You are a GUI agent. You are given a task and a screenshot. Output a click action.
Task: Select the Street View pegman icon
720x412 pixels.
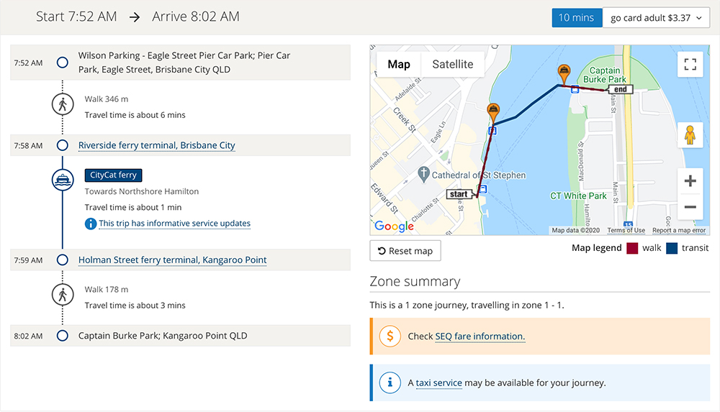[x=690, y=135]
